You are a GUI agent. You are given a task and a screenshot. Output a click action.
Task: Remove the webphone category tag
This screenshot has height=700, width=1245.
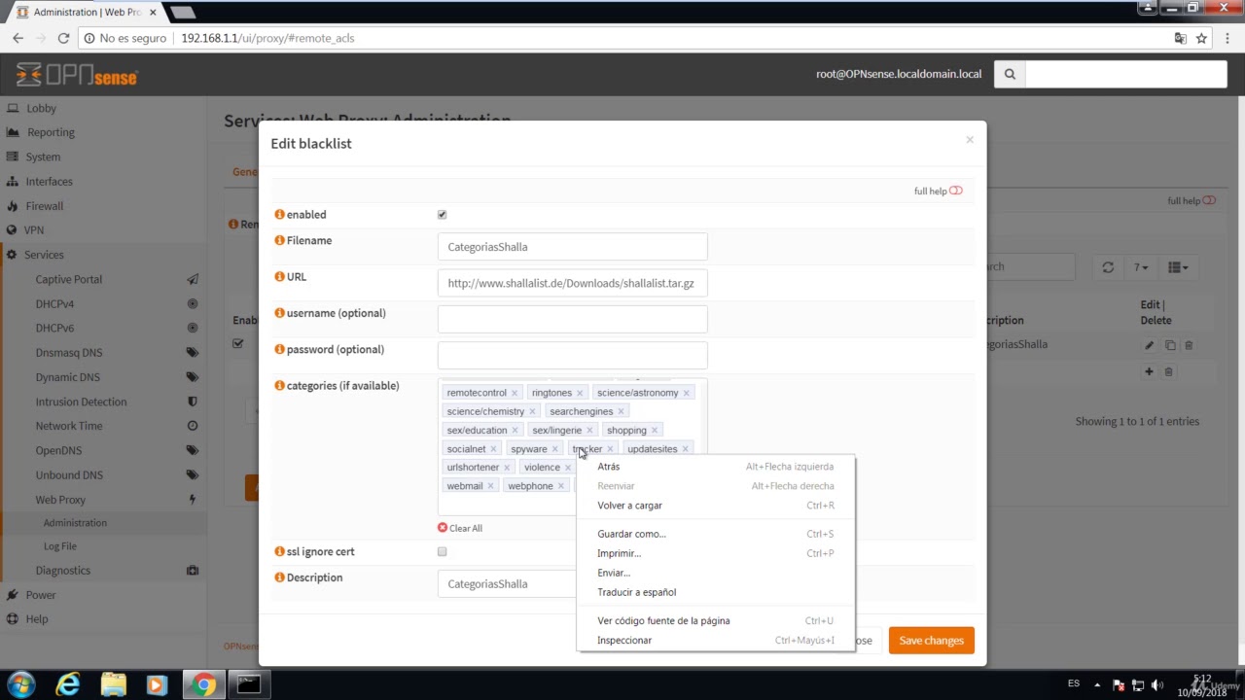pos(560,486)
